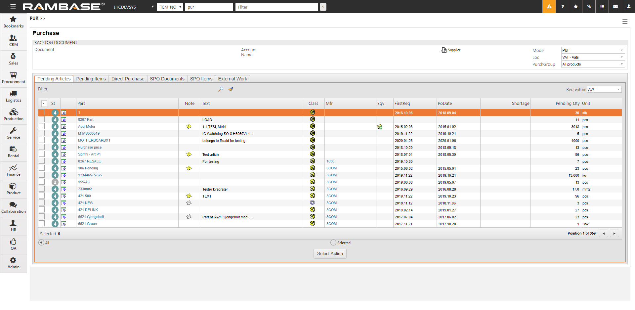Open the Req within AW dropdown

coord(604,89)
